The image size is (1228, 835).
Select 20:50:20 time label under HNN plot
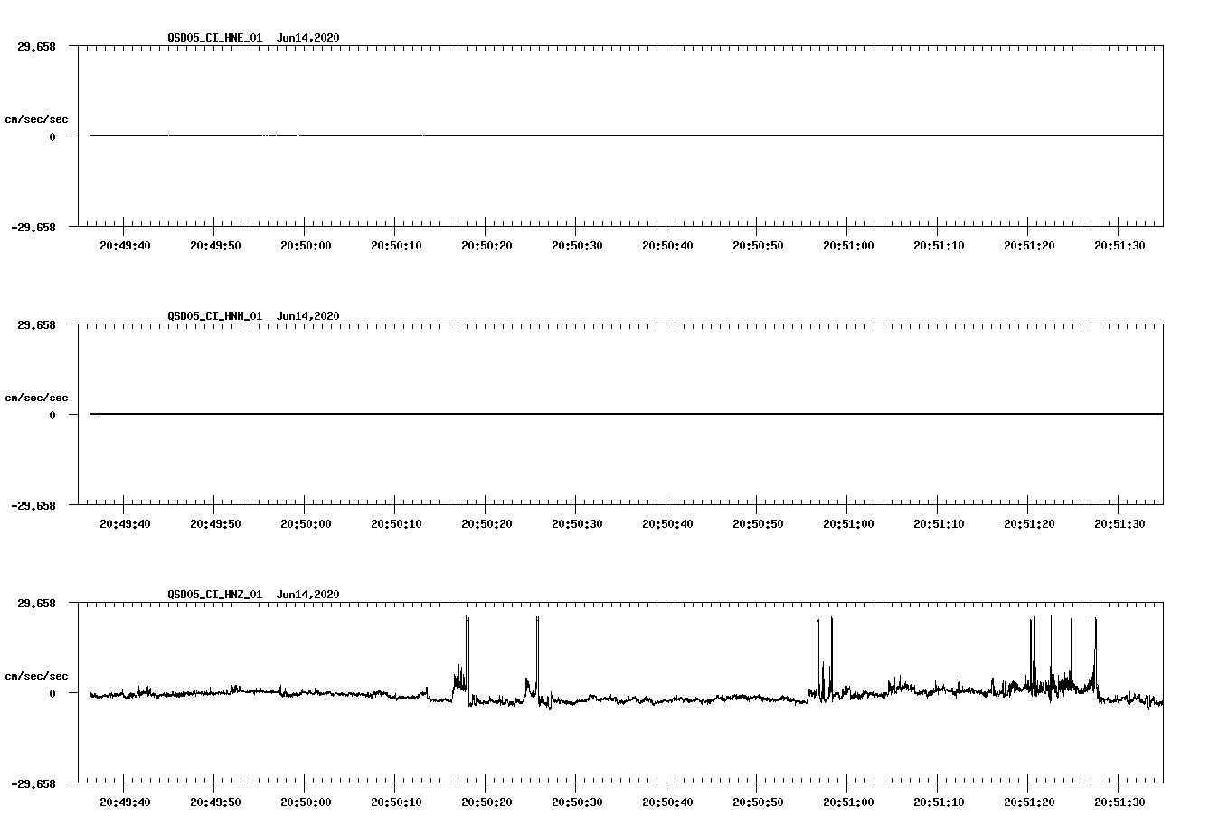click(x=486, y=523)
